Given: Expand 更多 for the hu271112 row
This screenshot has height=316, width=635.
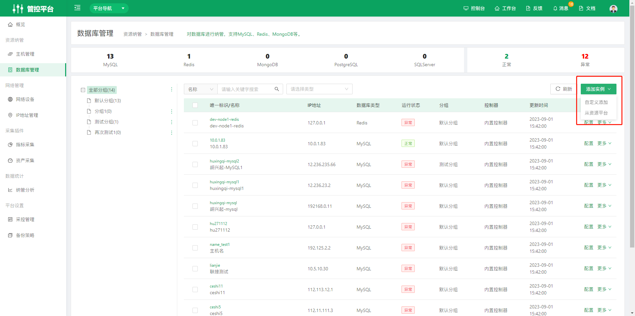Looking at the screenshot, I should [x=604, y=227].
